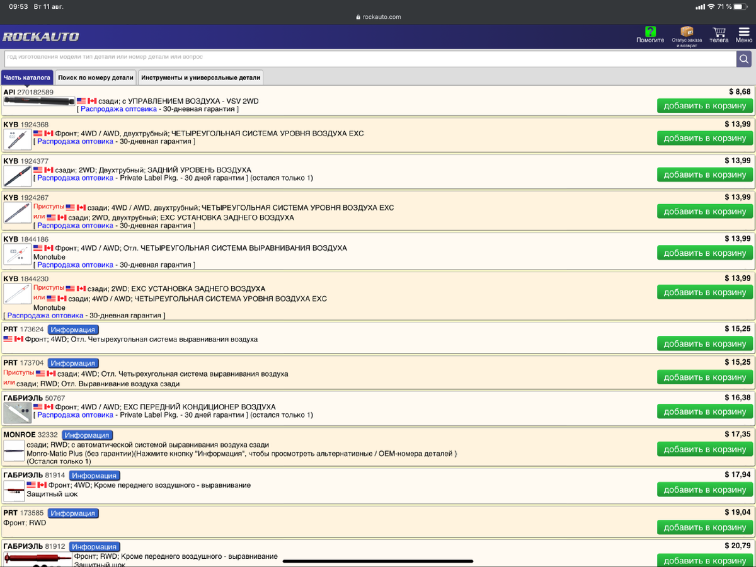Open thumbnail of KYB 1844186 part
756x567 pixels.
point(17,254)
